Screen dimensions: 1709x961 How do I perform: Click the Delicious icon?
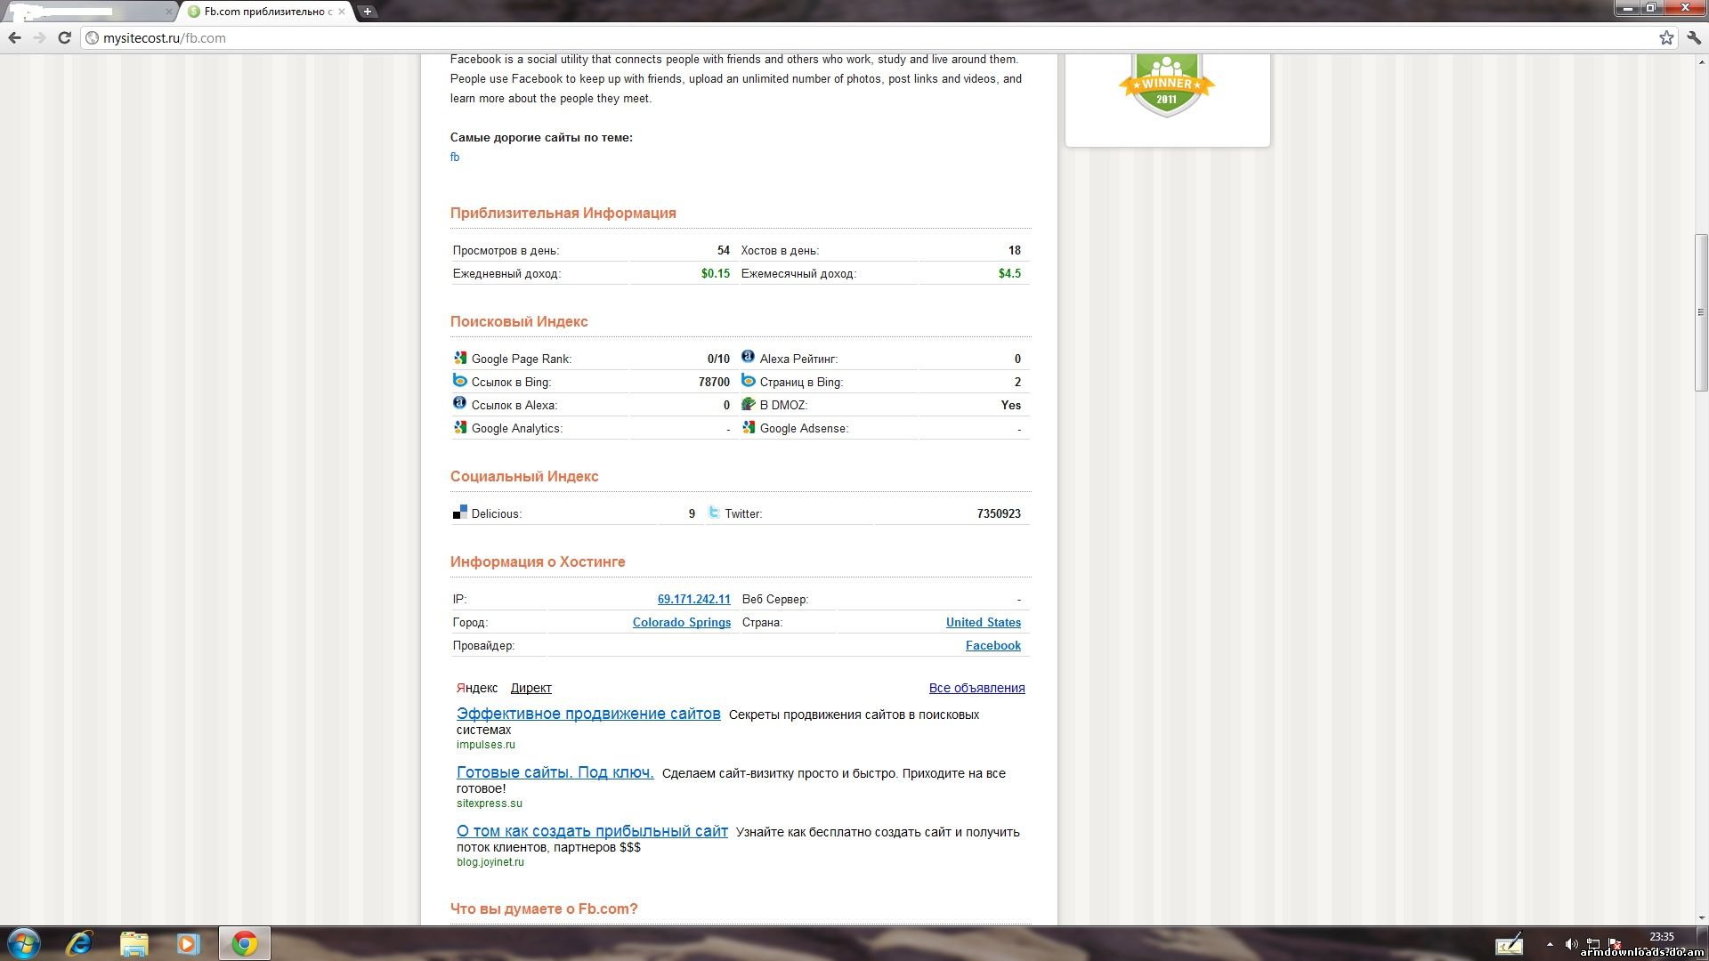point(460,513)
